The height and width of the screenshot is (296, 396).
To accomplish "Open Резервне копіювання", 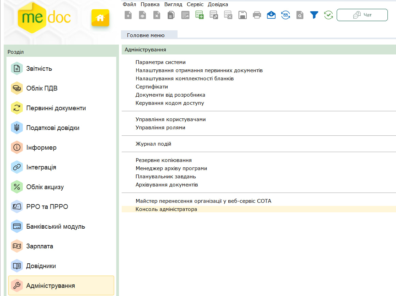I will tap(164, 160).
